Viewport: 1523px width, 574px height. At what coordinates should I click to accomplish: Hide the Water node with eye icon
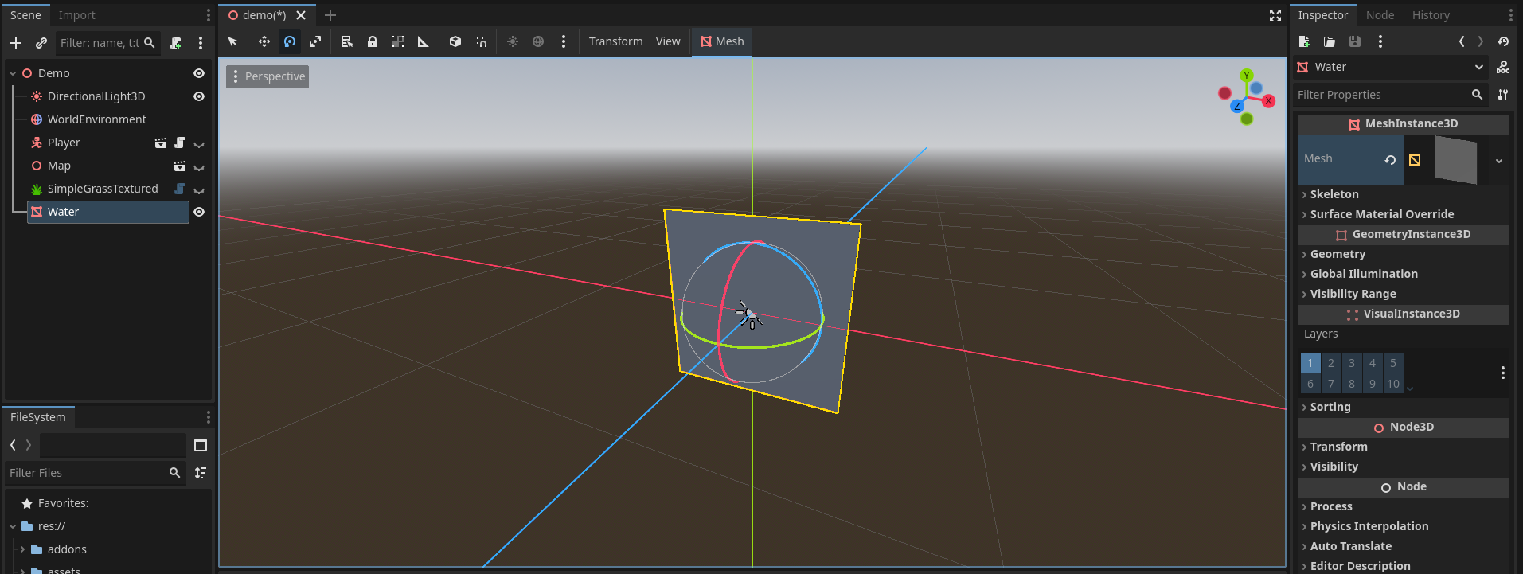click(x=199, y=212)
